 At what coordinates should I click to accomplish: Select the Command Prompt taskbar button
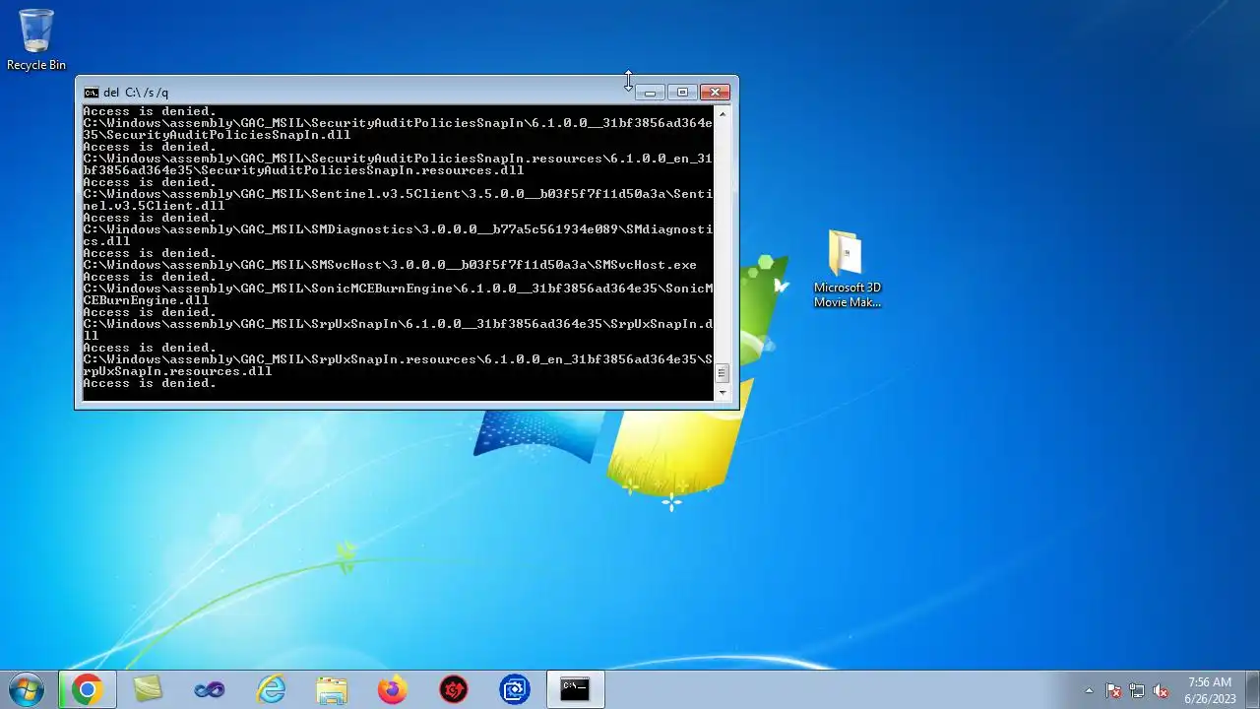click(x=575, y=690)
